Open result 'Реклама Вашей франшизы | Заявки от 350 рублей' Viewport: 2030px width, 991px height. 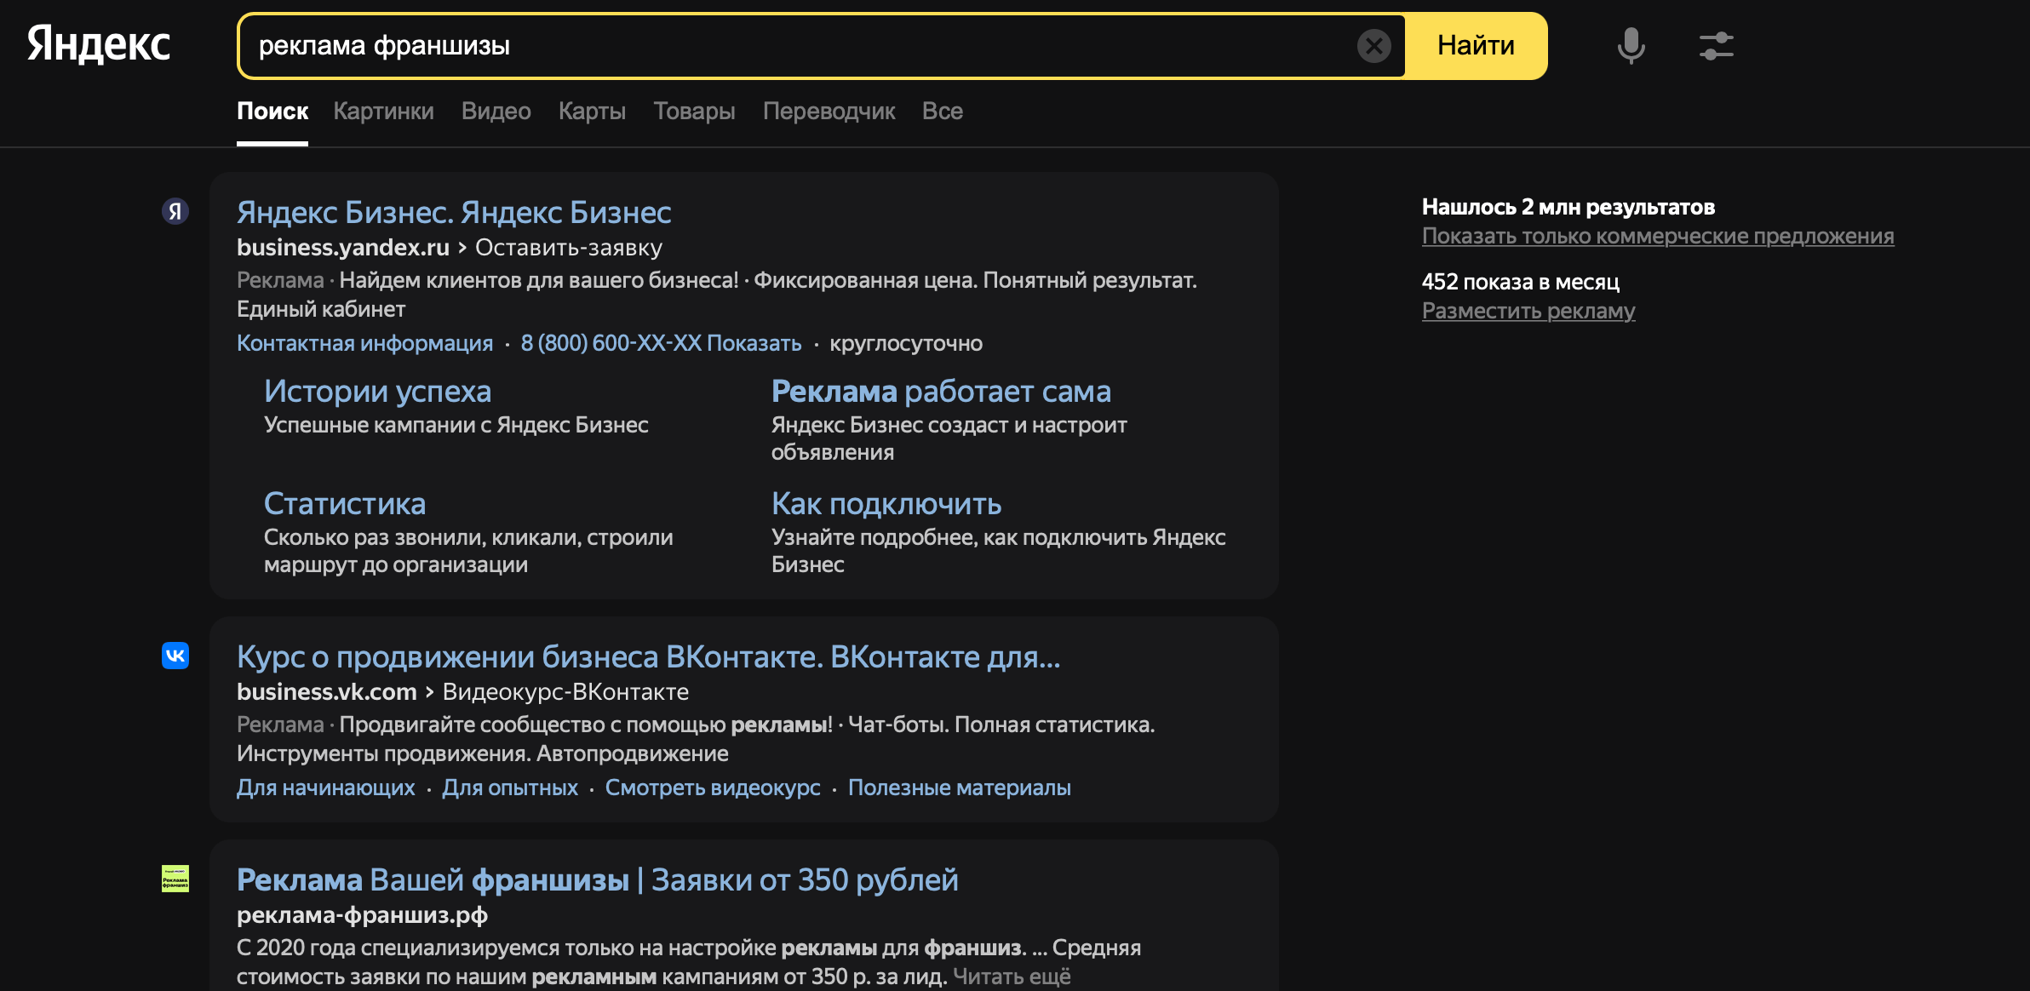pos(597,880)
